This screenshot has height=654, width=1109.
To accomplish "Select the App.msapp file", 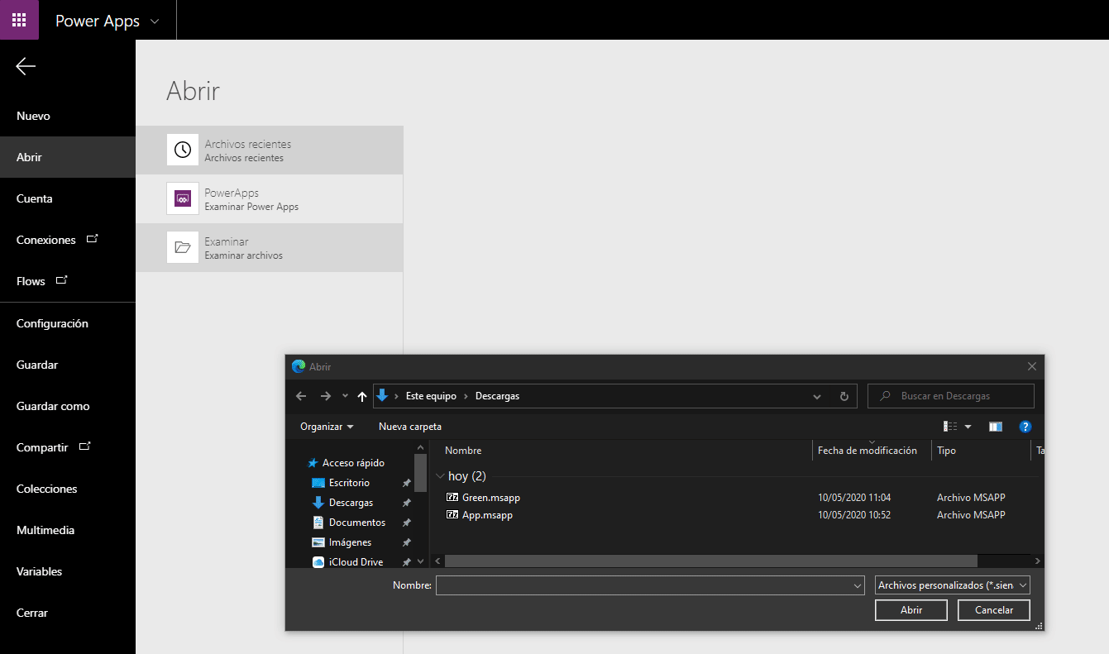I will click(487, 515).
